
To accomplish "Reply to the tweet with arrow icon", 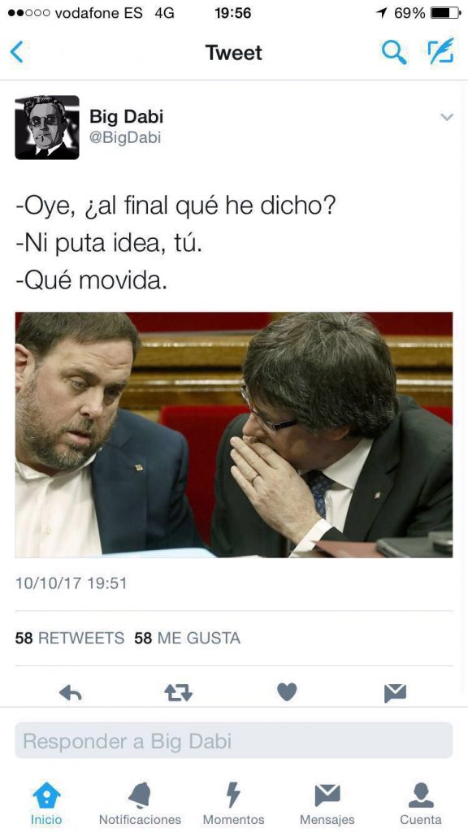I will click(x=70, y=692).
